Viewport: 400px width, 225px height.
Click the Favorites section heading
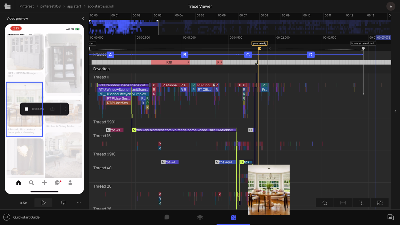point(101,69)
